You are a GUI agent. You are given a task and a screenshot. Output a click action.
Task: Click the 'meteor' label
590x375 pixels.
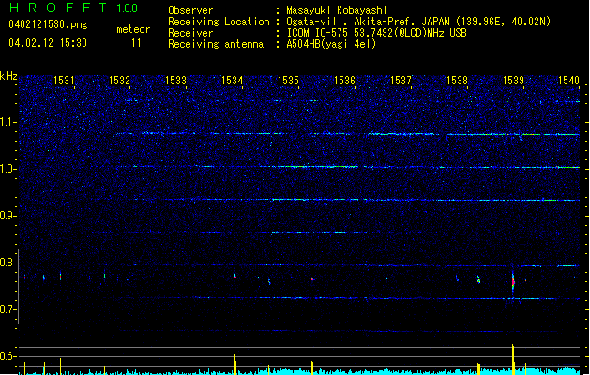click(x=133, y=29)
